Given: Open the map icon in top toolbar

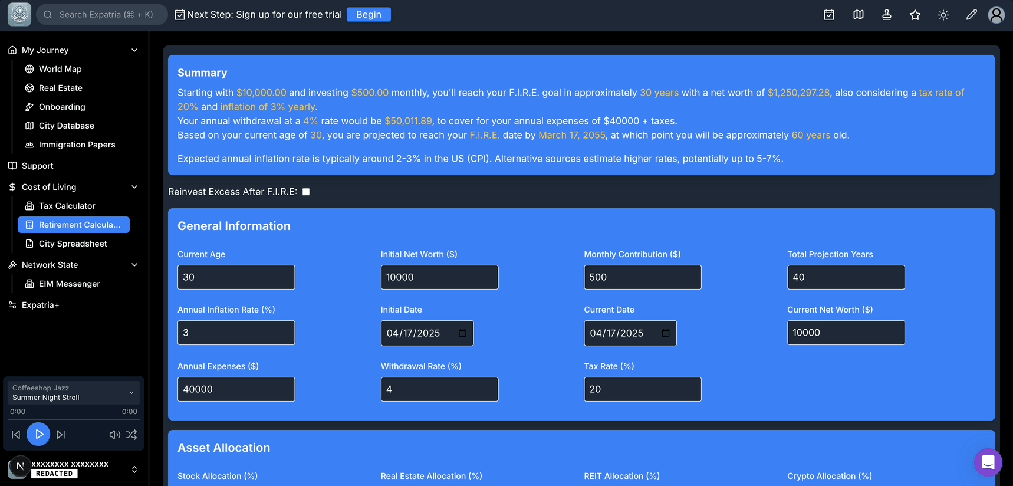Looking at the screenshot, I should [x=859, y=15].
